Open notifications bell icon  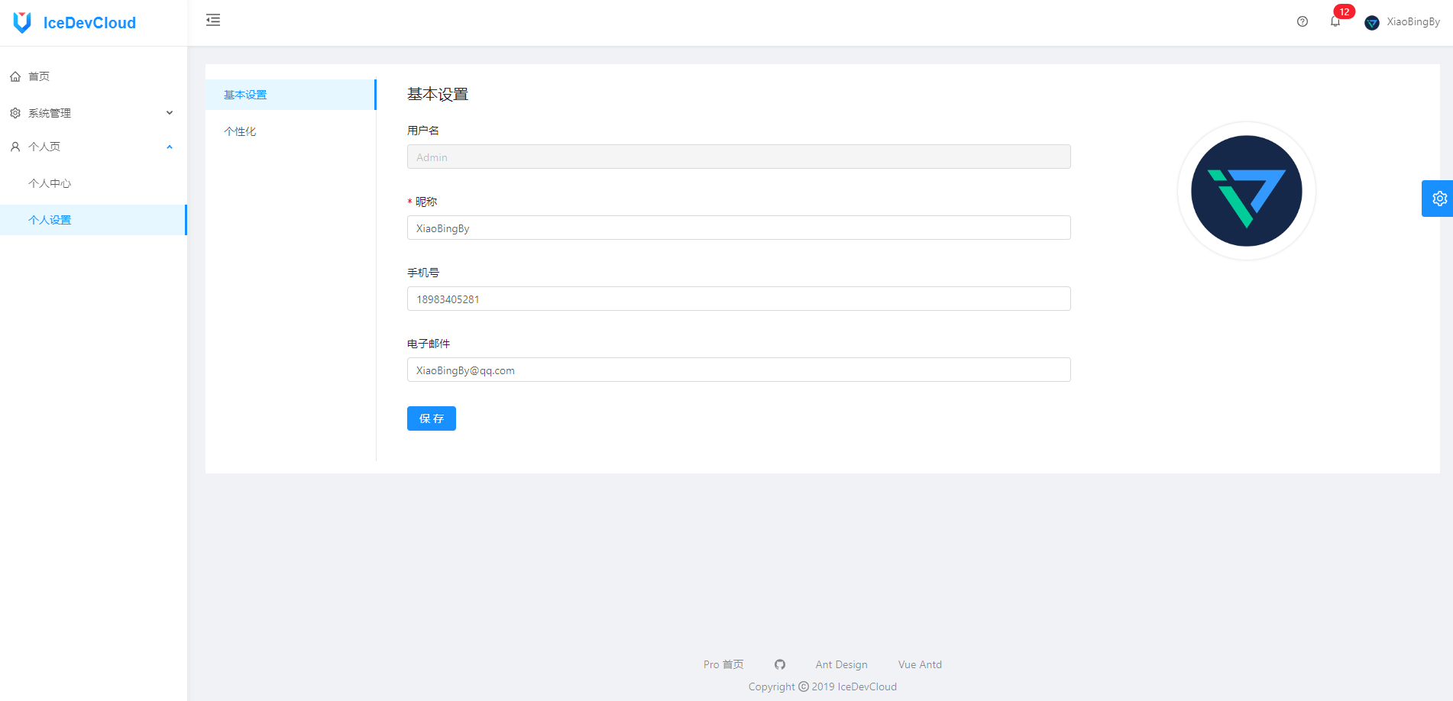pyautogui.click(x=1335, y=21)
